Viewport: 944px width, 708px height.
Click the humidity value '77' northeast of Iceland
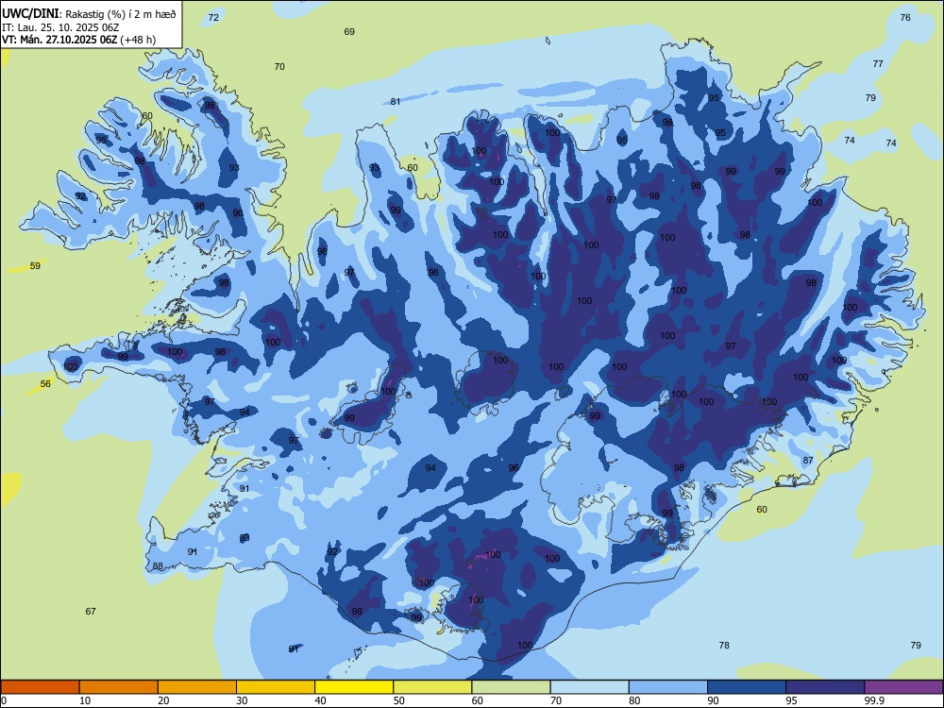(878, 64)
